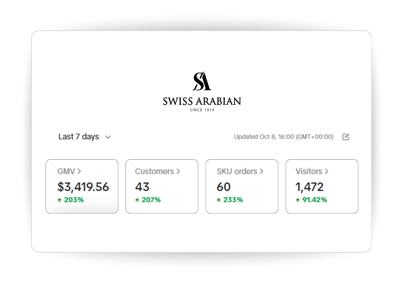Expand Visitors details via its chevron
This screenshot has height=283, width=404.
326,171
